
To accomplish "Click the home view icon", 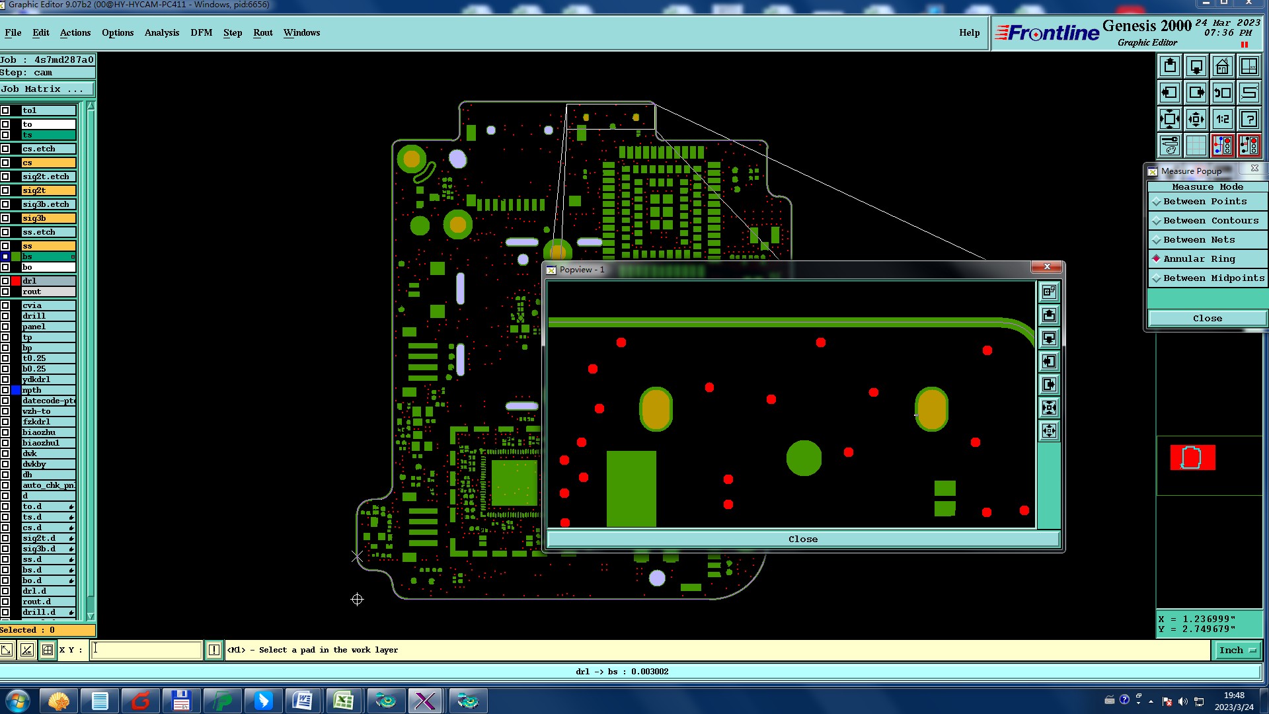I will (x=1222, y=66).
